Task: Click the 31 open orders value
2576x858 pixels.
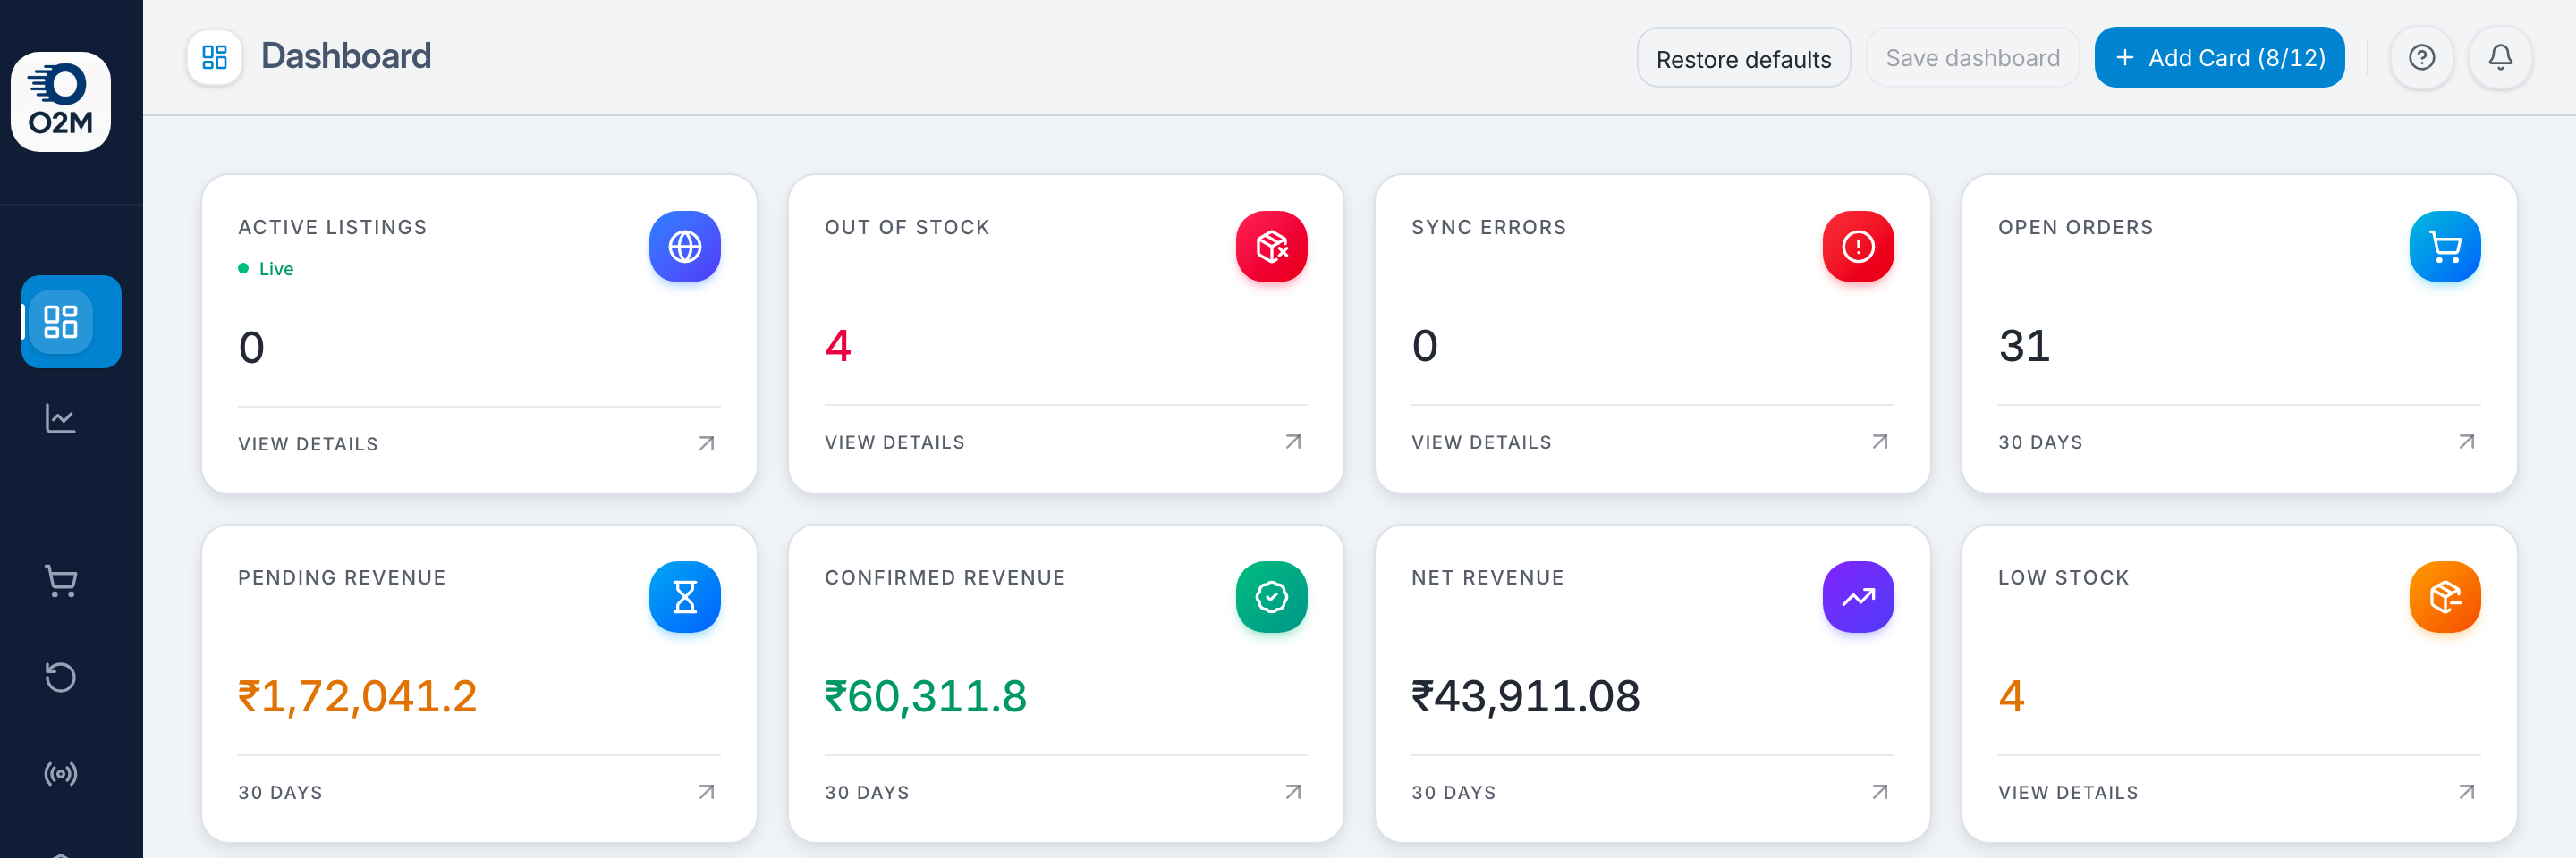Action: pyautogui.click(x=2024, y=346)
